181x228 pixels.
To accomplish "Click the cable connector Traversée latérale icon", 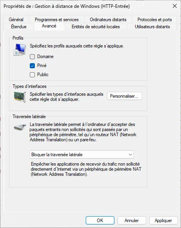I will click(x=20, y=127).
